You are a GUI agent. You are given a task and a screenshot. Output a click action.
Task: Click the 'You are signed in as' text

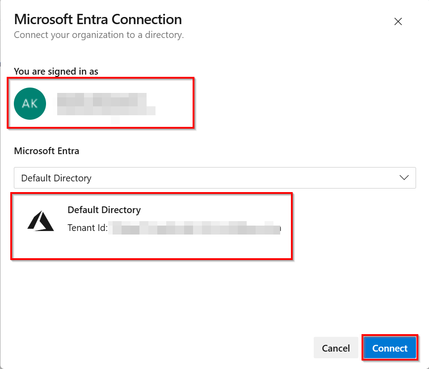coord(56,71)
